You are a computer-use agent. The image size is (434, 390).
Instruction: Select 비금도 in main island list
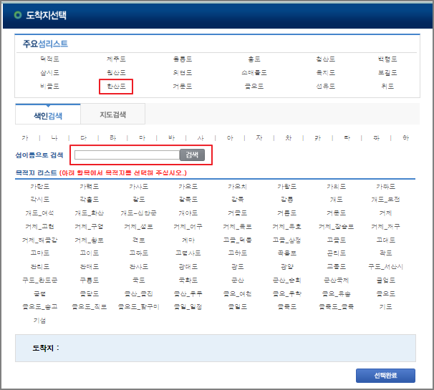49,87
